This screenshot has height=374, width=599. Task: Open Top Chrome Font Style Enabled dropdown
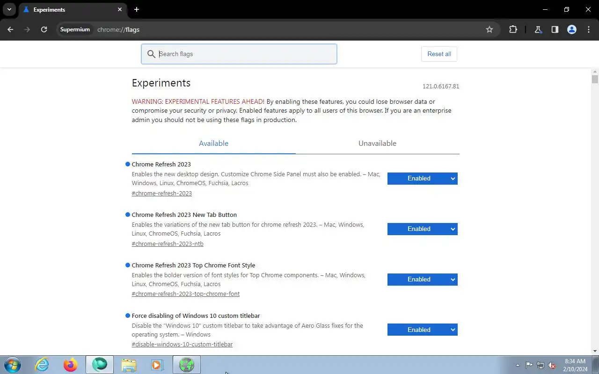[422, 279]
